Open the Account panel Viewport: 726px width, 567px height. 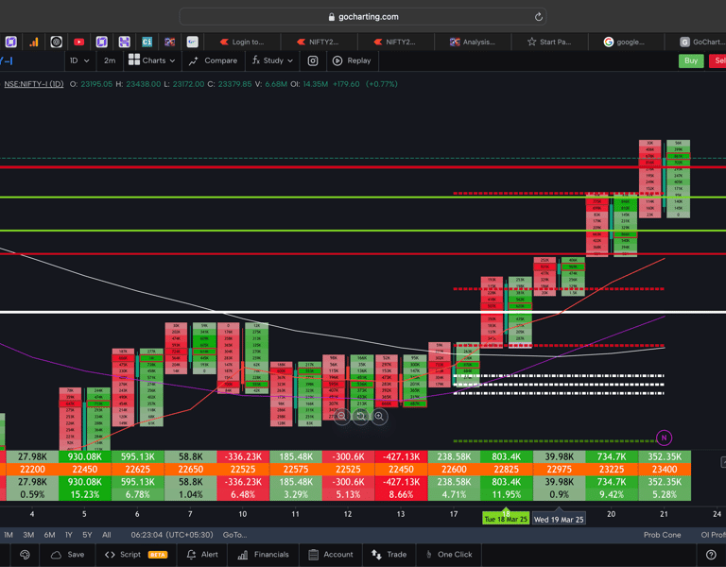tap(332, 555)
